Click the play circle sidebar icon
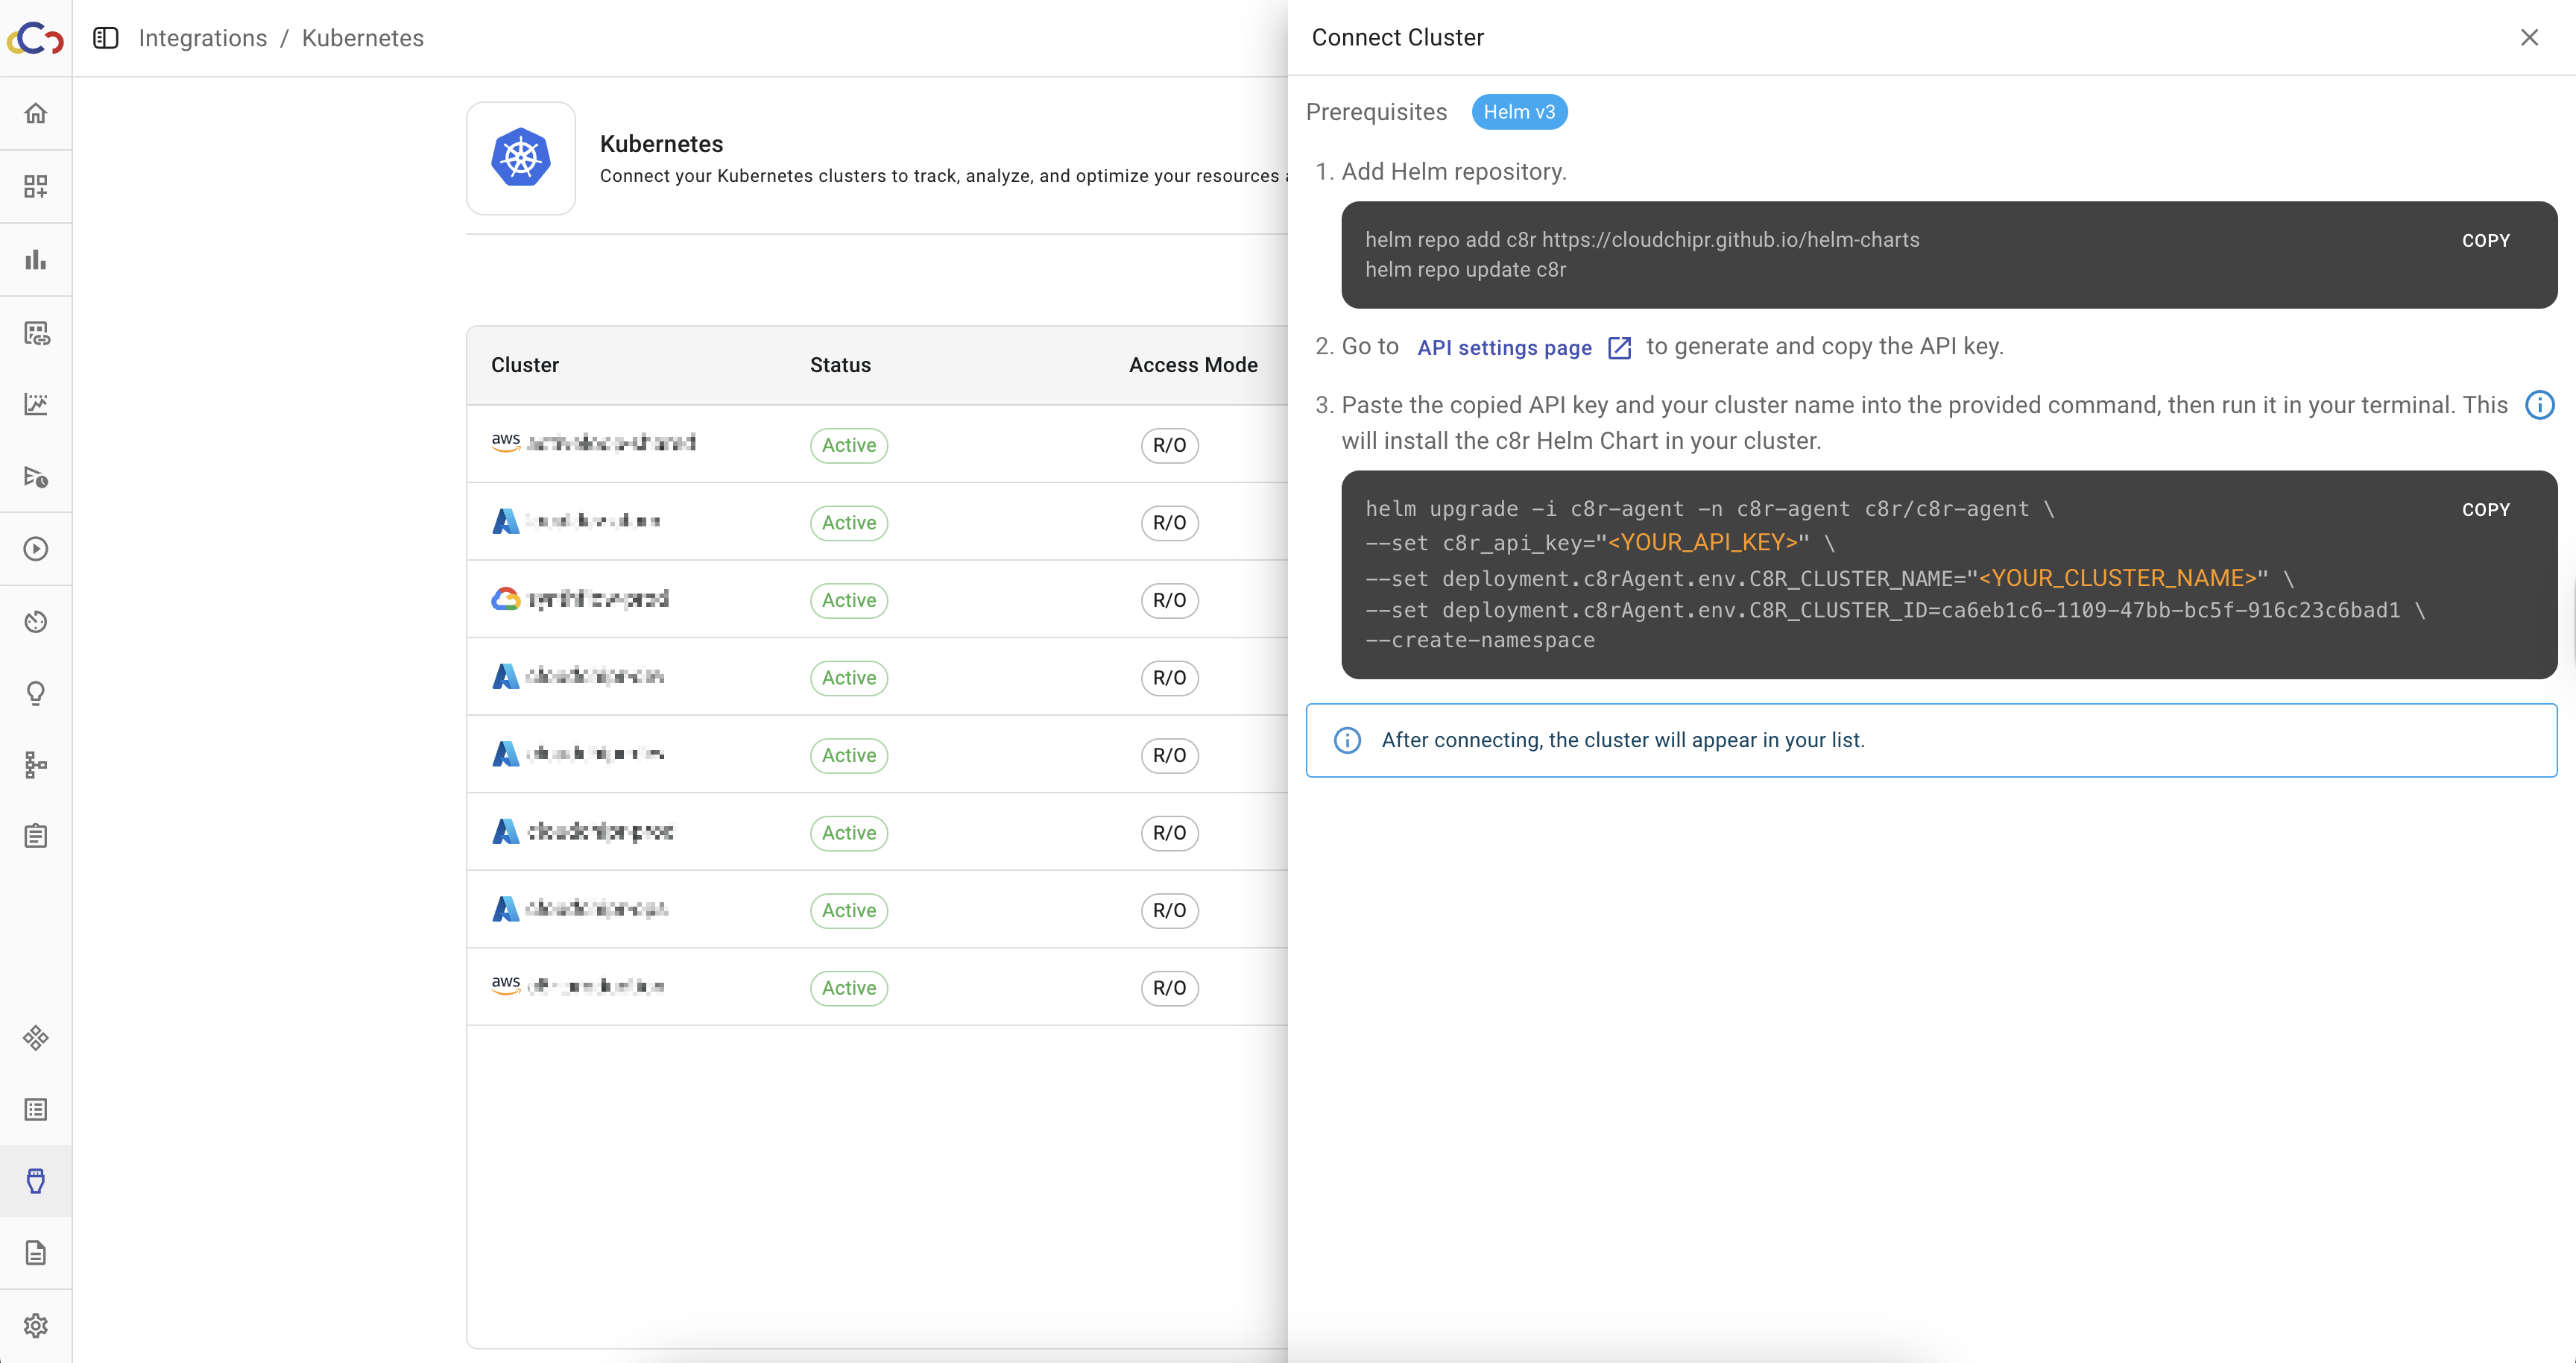Screen dimensions: 2576x1363 click(36, 549)
